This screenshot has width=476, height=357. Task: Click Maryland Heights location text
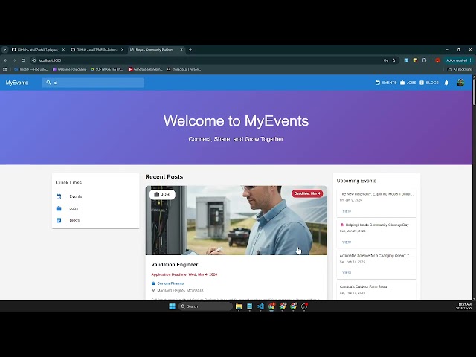pos(180,291)
